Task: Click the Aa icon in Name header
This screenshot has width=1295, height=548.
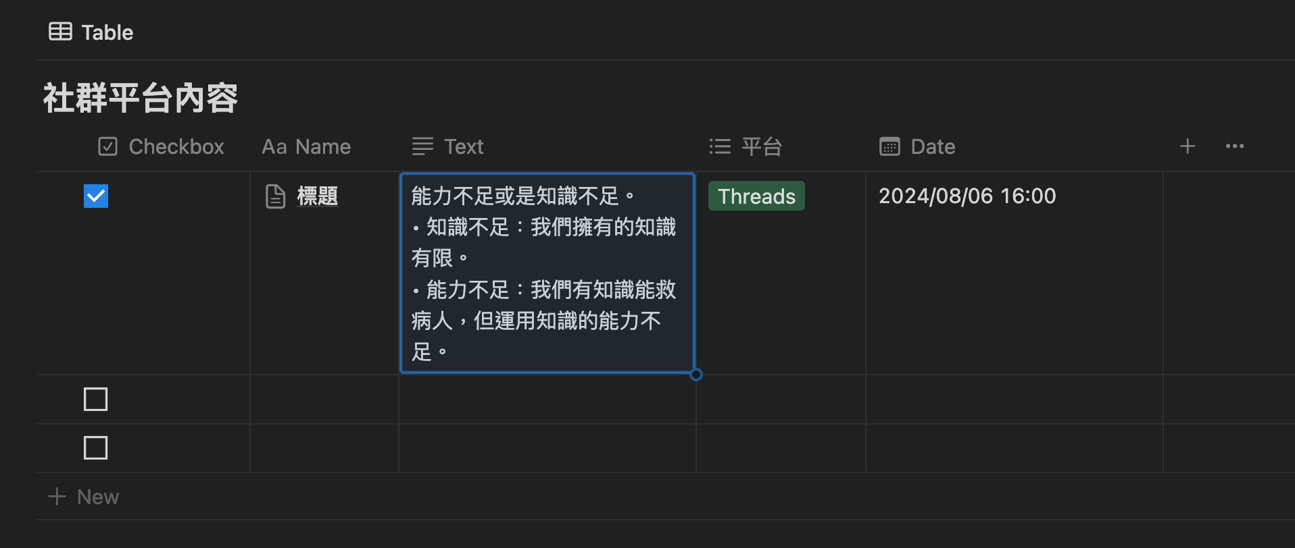Action: click(274, 146)
